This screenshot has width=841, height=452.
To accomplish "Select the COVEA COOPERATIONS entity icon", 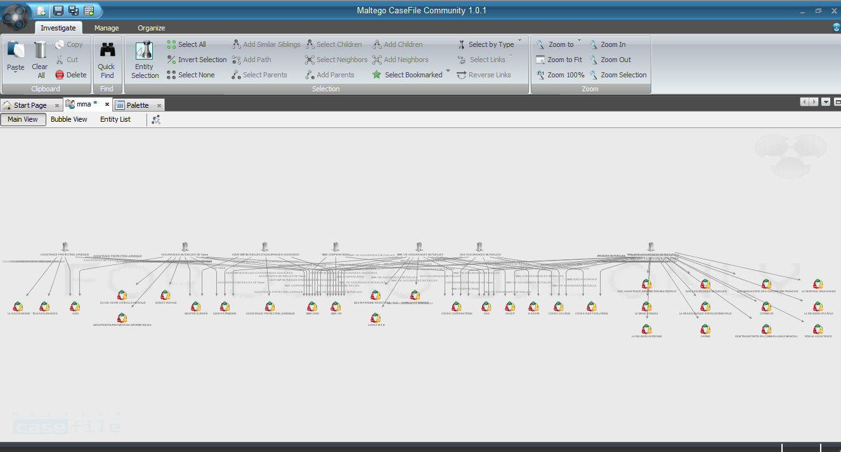I will [457, 307].
